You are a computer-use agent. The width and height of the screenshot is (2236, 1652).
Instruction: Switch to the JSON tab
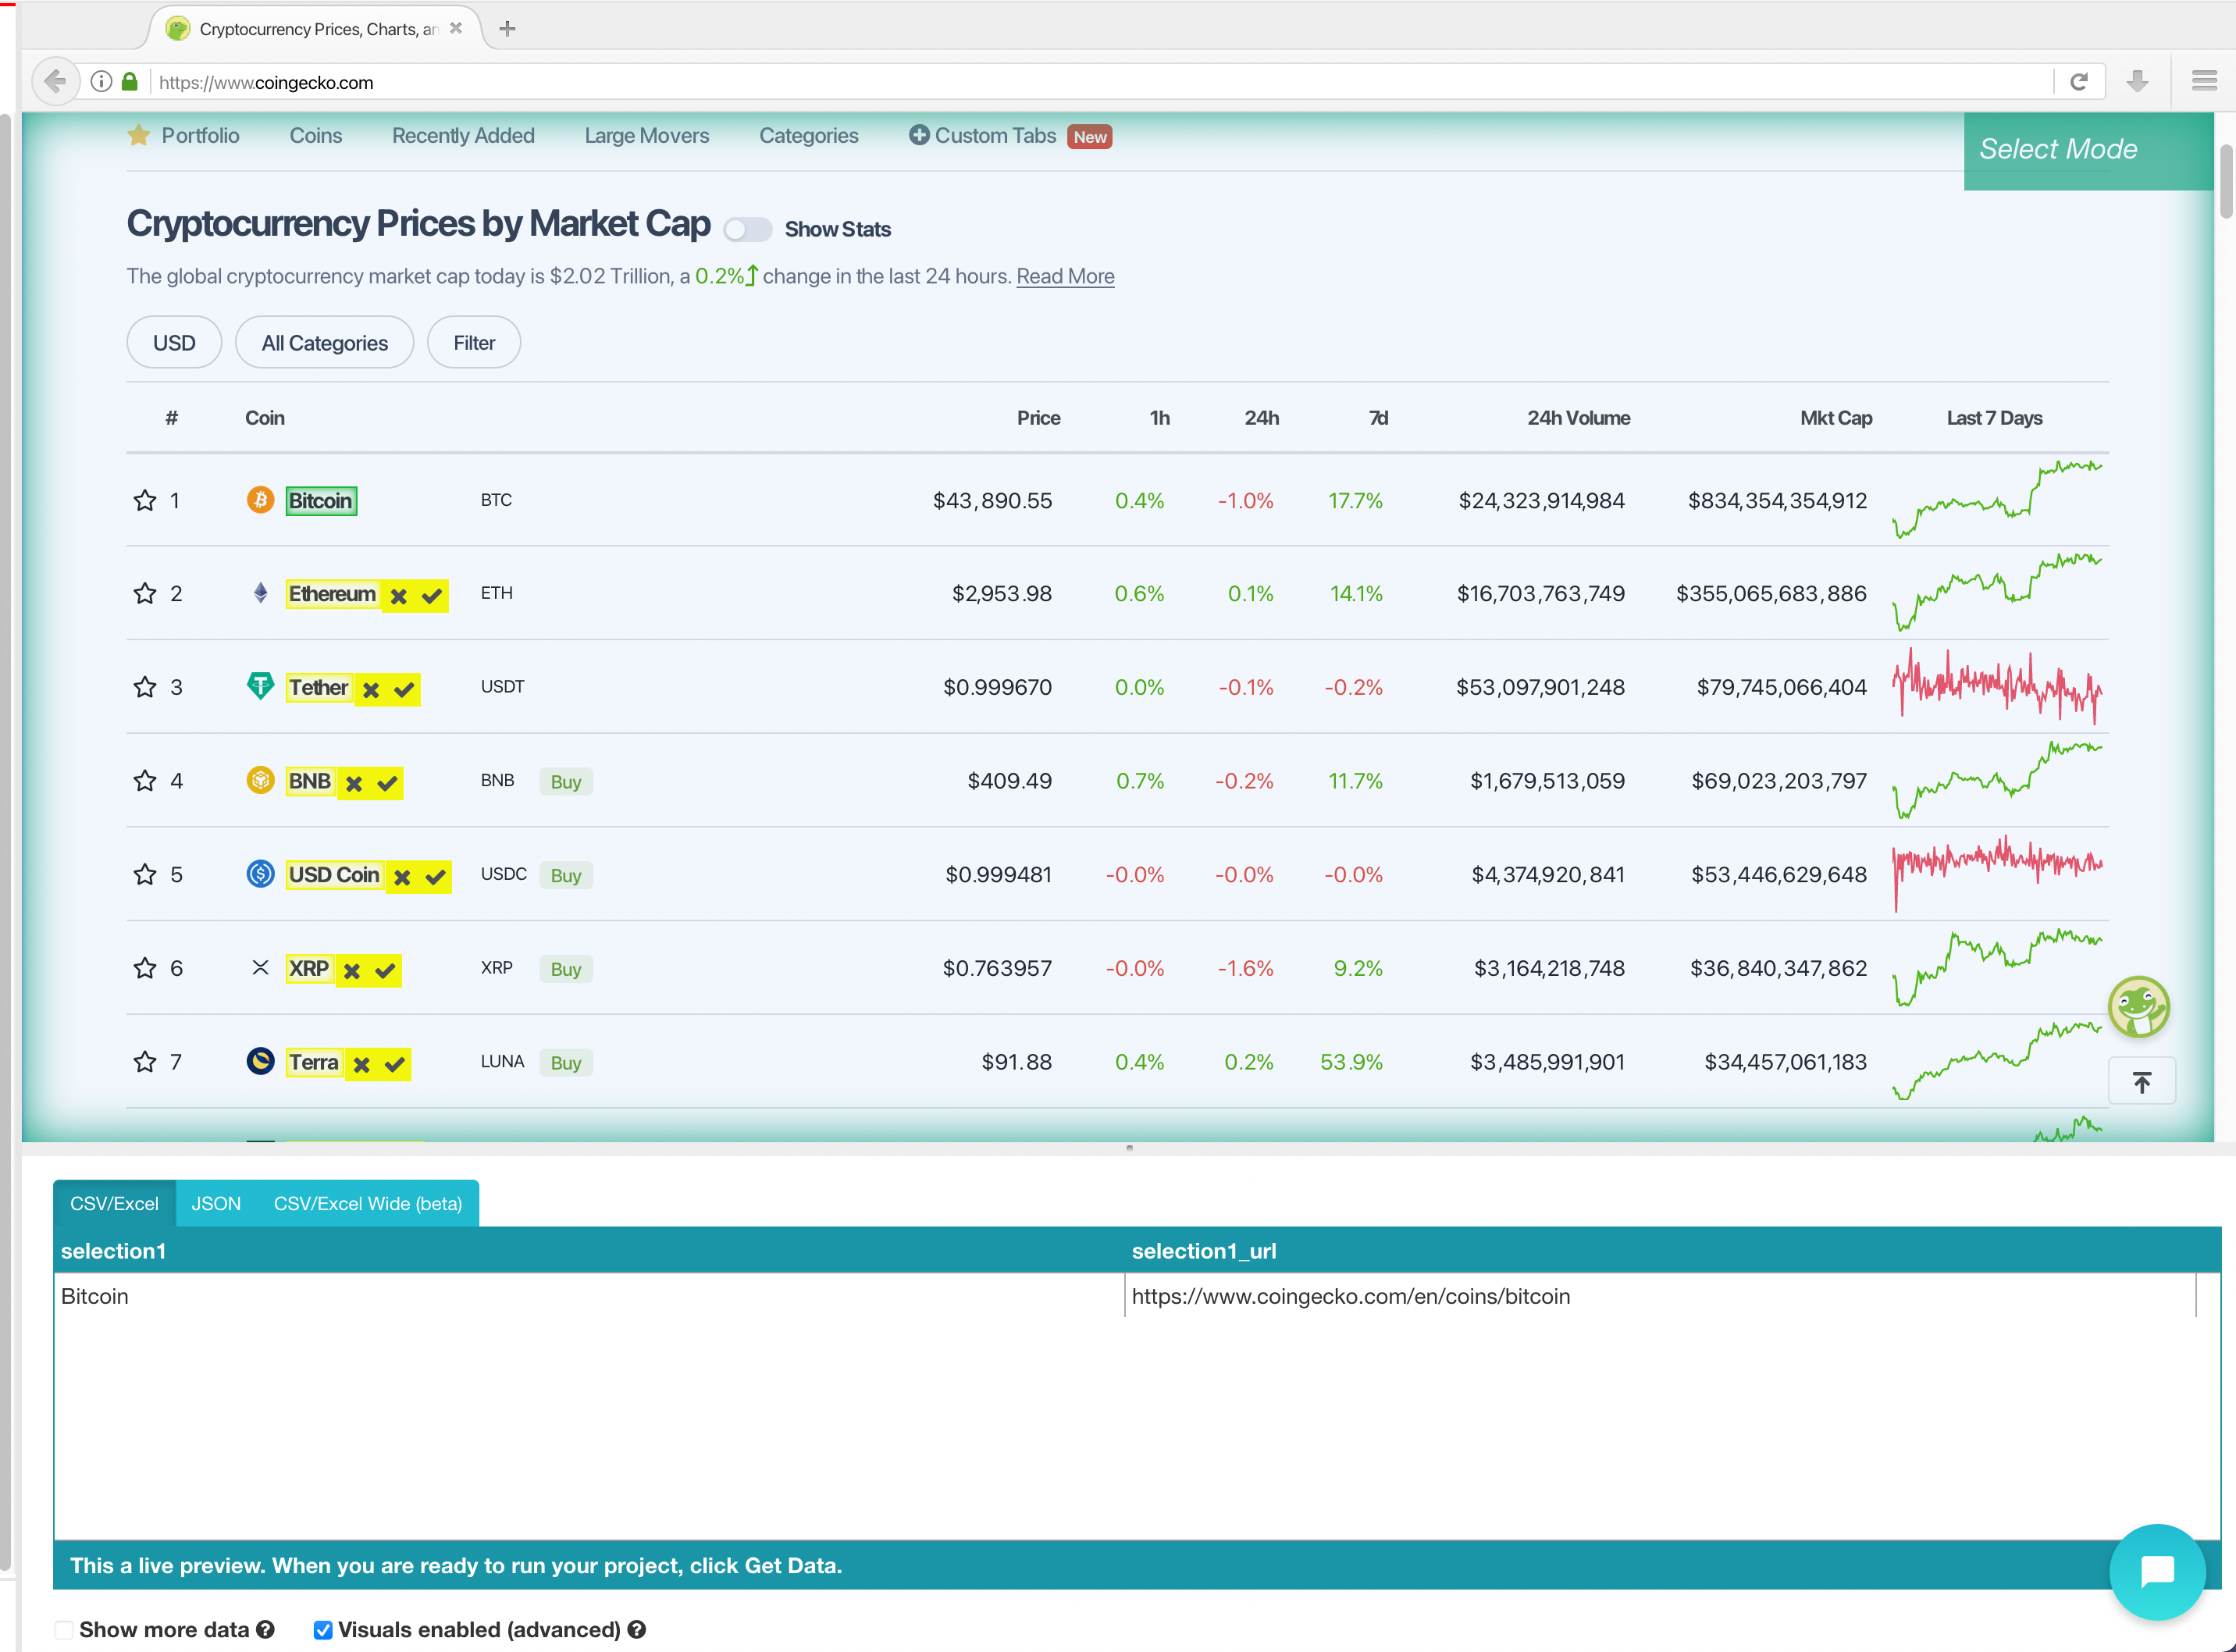click(x=216, y=1203)
